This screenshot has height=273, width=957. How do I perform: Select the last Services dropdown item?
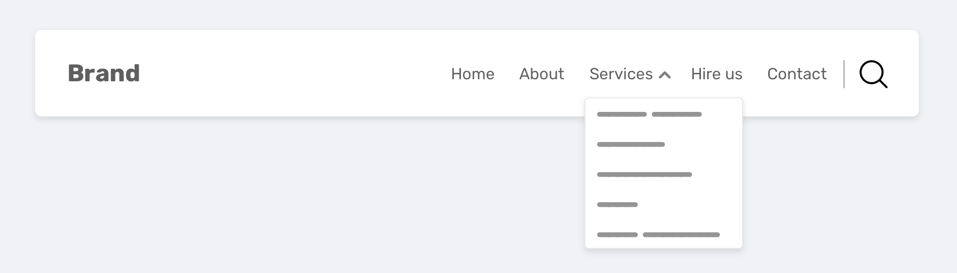[x=658, y=235]
